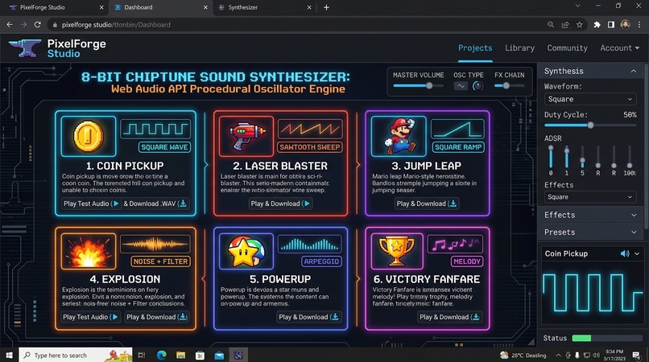Switch to the PixelForge Studio browser tab
This screenshot has width=649, height=362.
click(x=54, y=7)
